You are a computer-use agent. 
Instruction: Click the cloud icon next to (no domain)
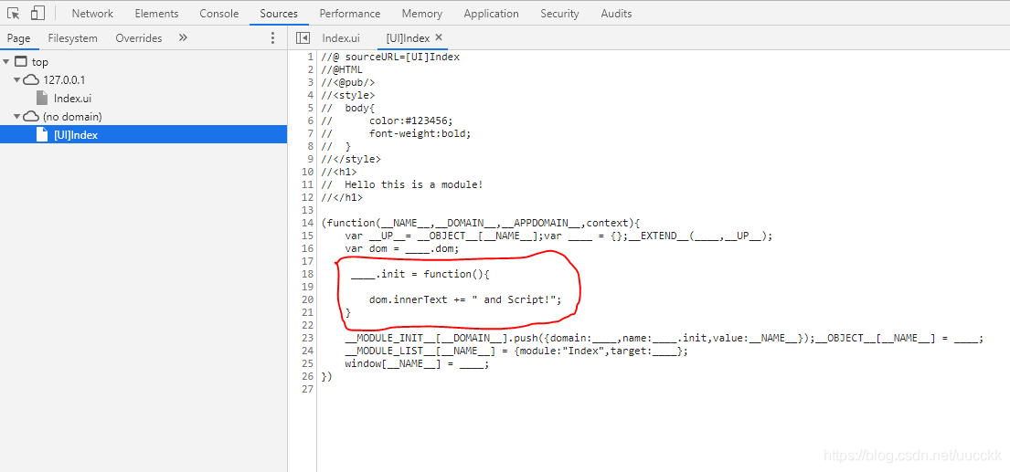31,117
